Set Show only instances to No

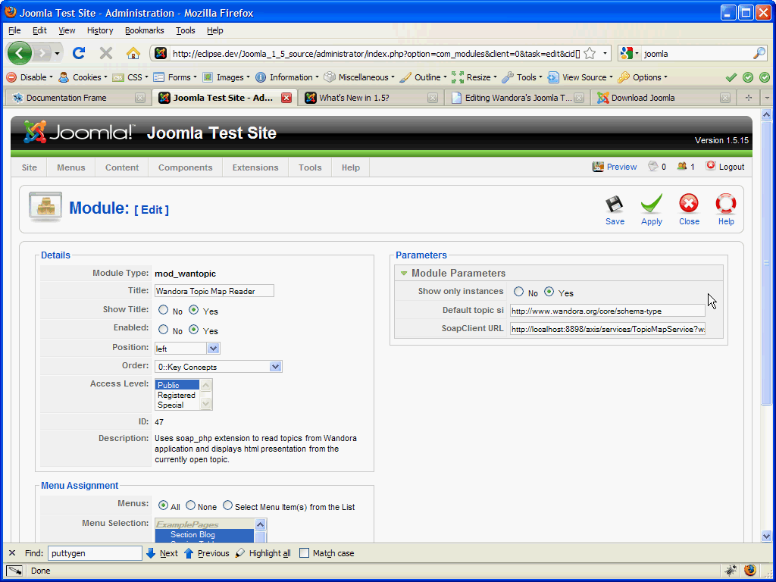pyautogui.click(x=518, y=291)
